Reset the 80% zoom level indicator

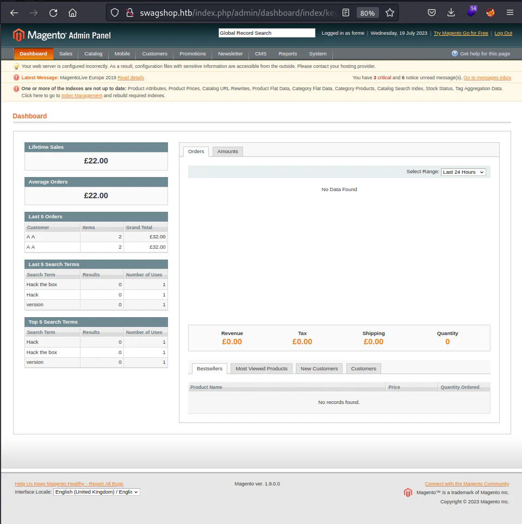tap(368, 13)
